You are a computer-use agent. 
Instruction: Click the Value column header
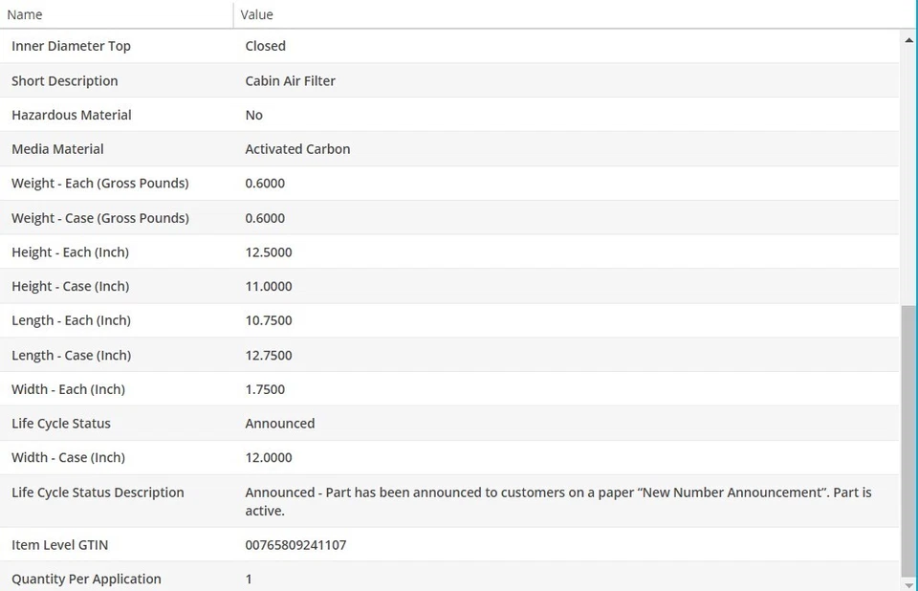(x=256, y=14)
